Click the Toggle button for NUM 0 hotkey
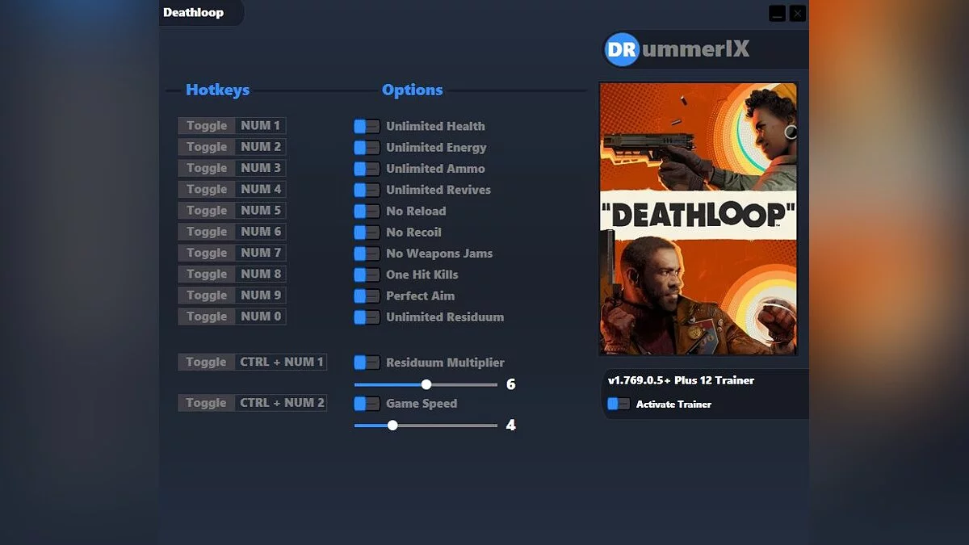The image size is (969, 545). (205, 317)
